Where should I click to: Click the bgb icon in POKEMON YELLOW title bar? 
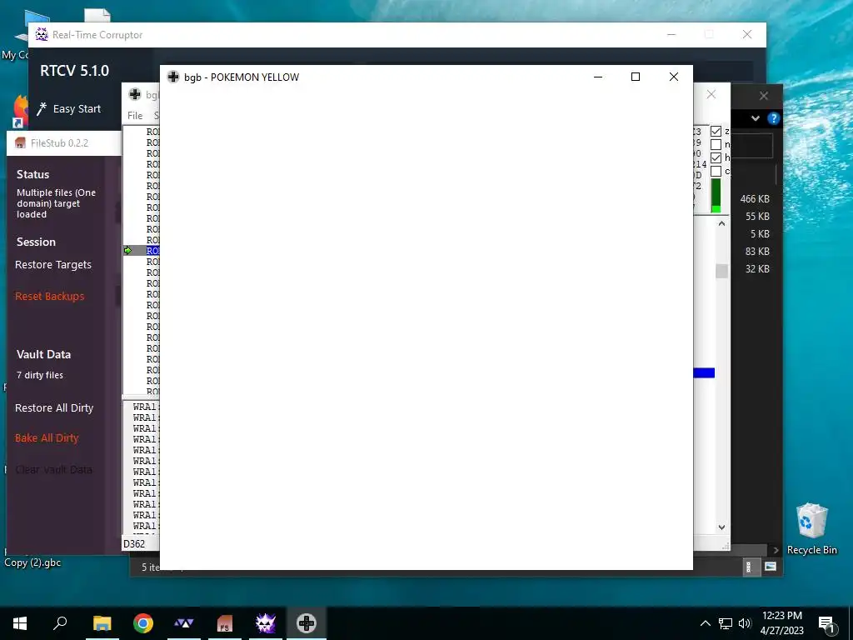[173, 77]
